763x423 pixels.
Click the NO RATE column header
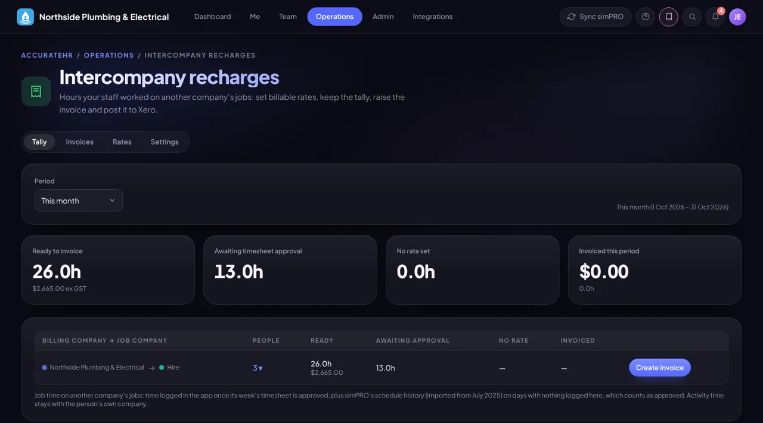514,341
